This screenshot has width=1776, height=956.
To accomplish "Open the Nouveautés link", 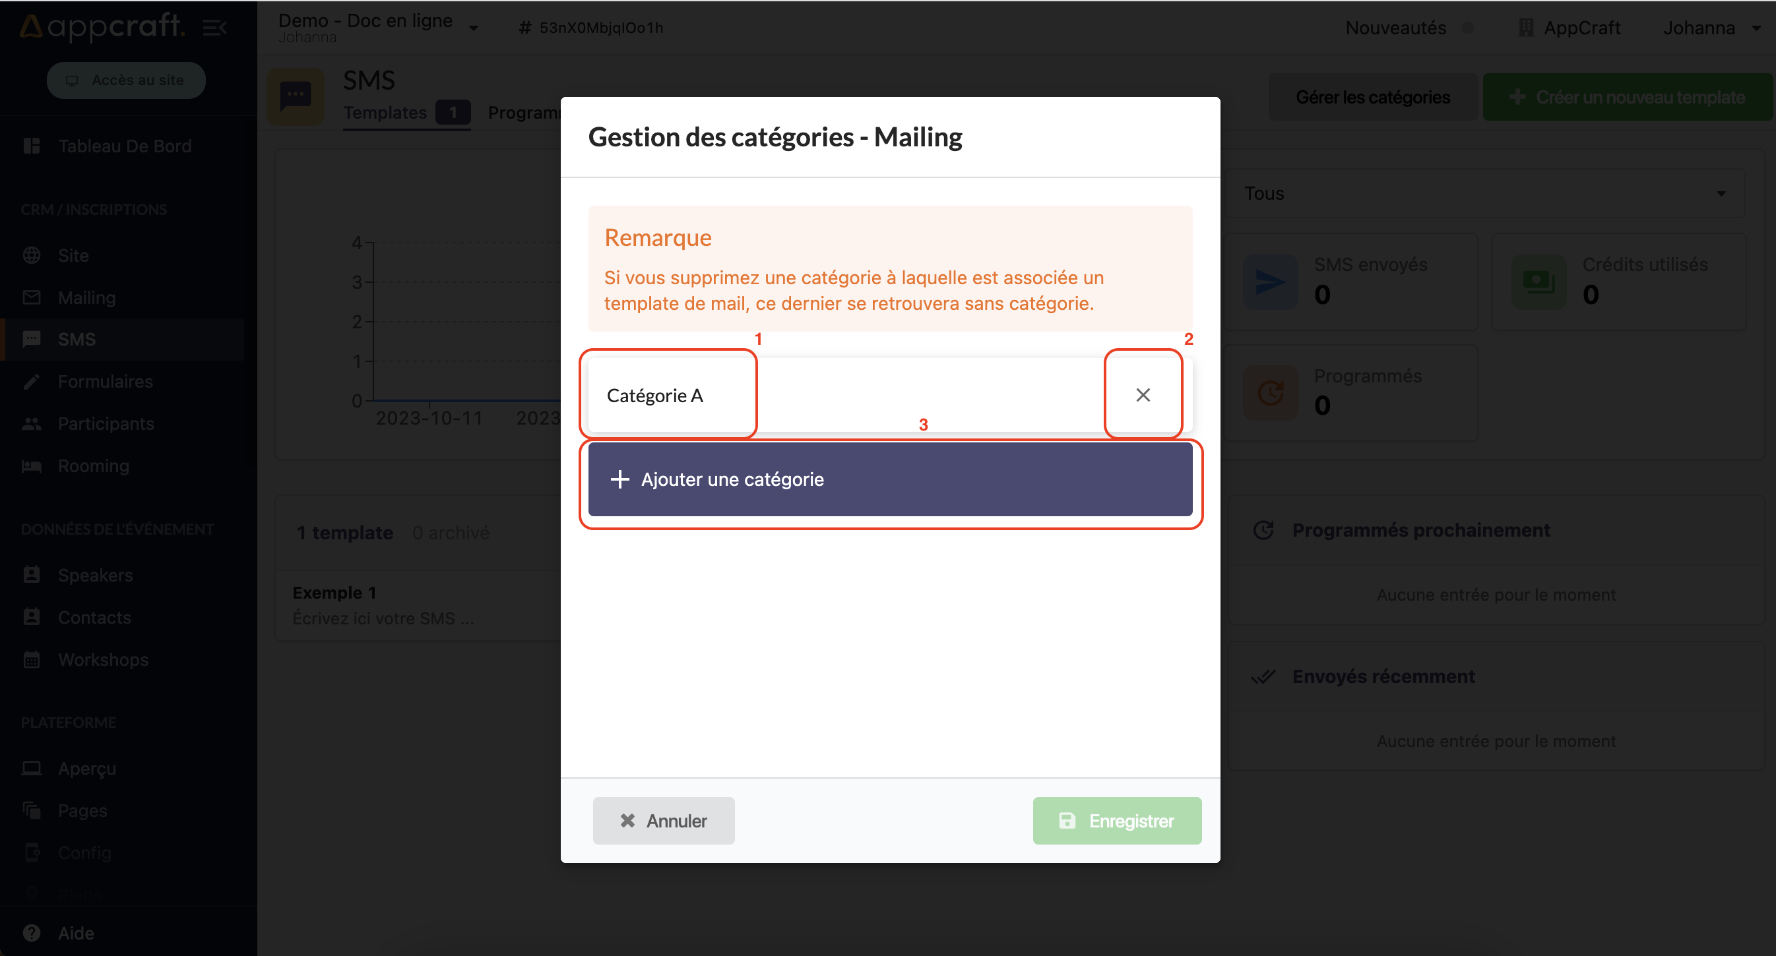I will 1395,28.
